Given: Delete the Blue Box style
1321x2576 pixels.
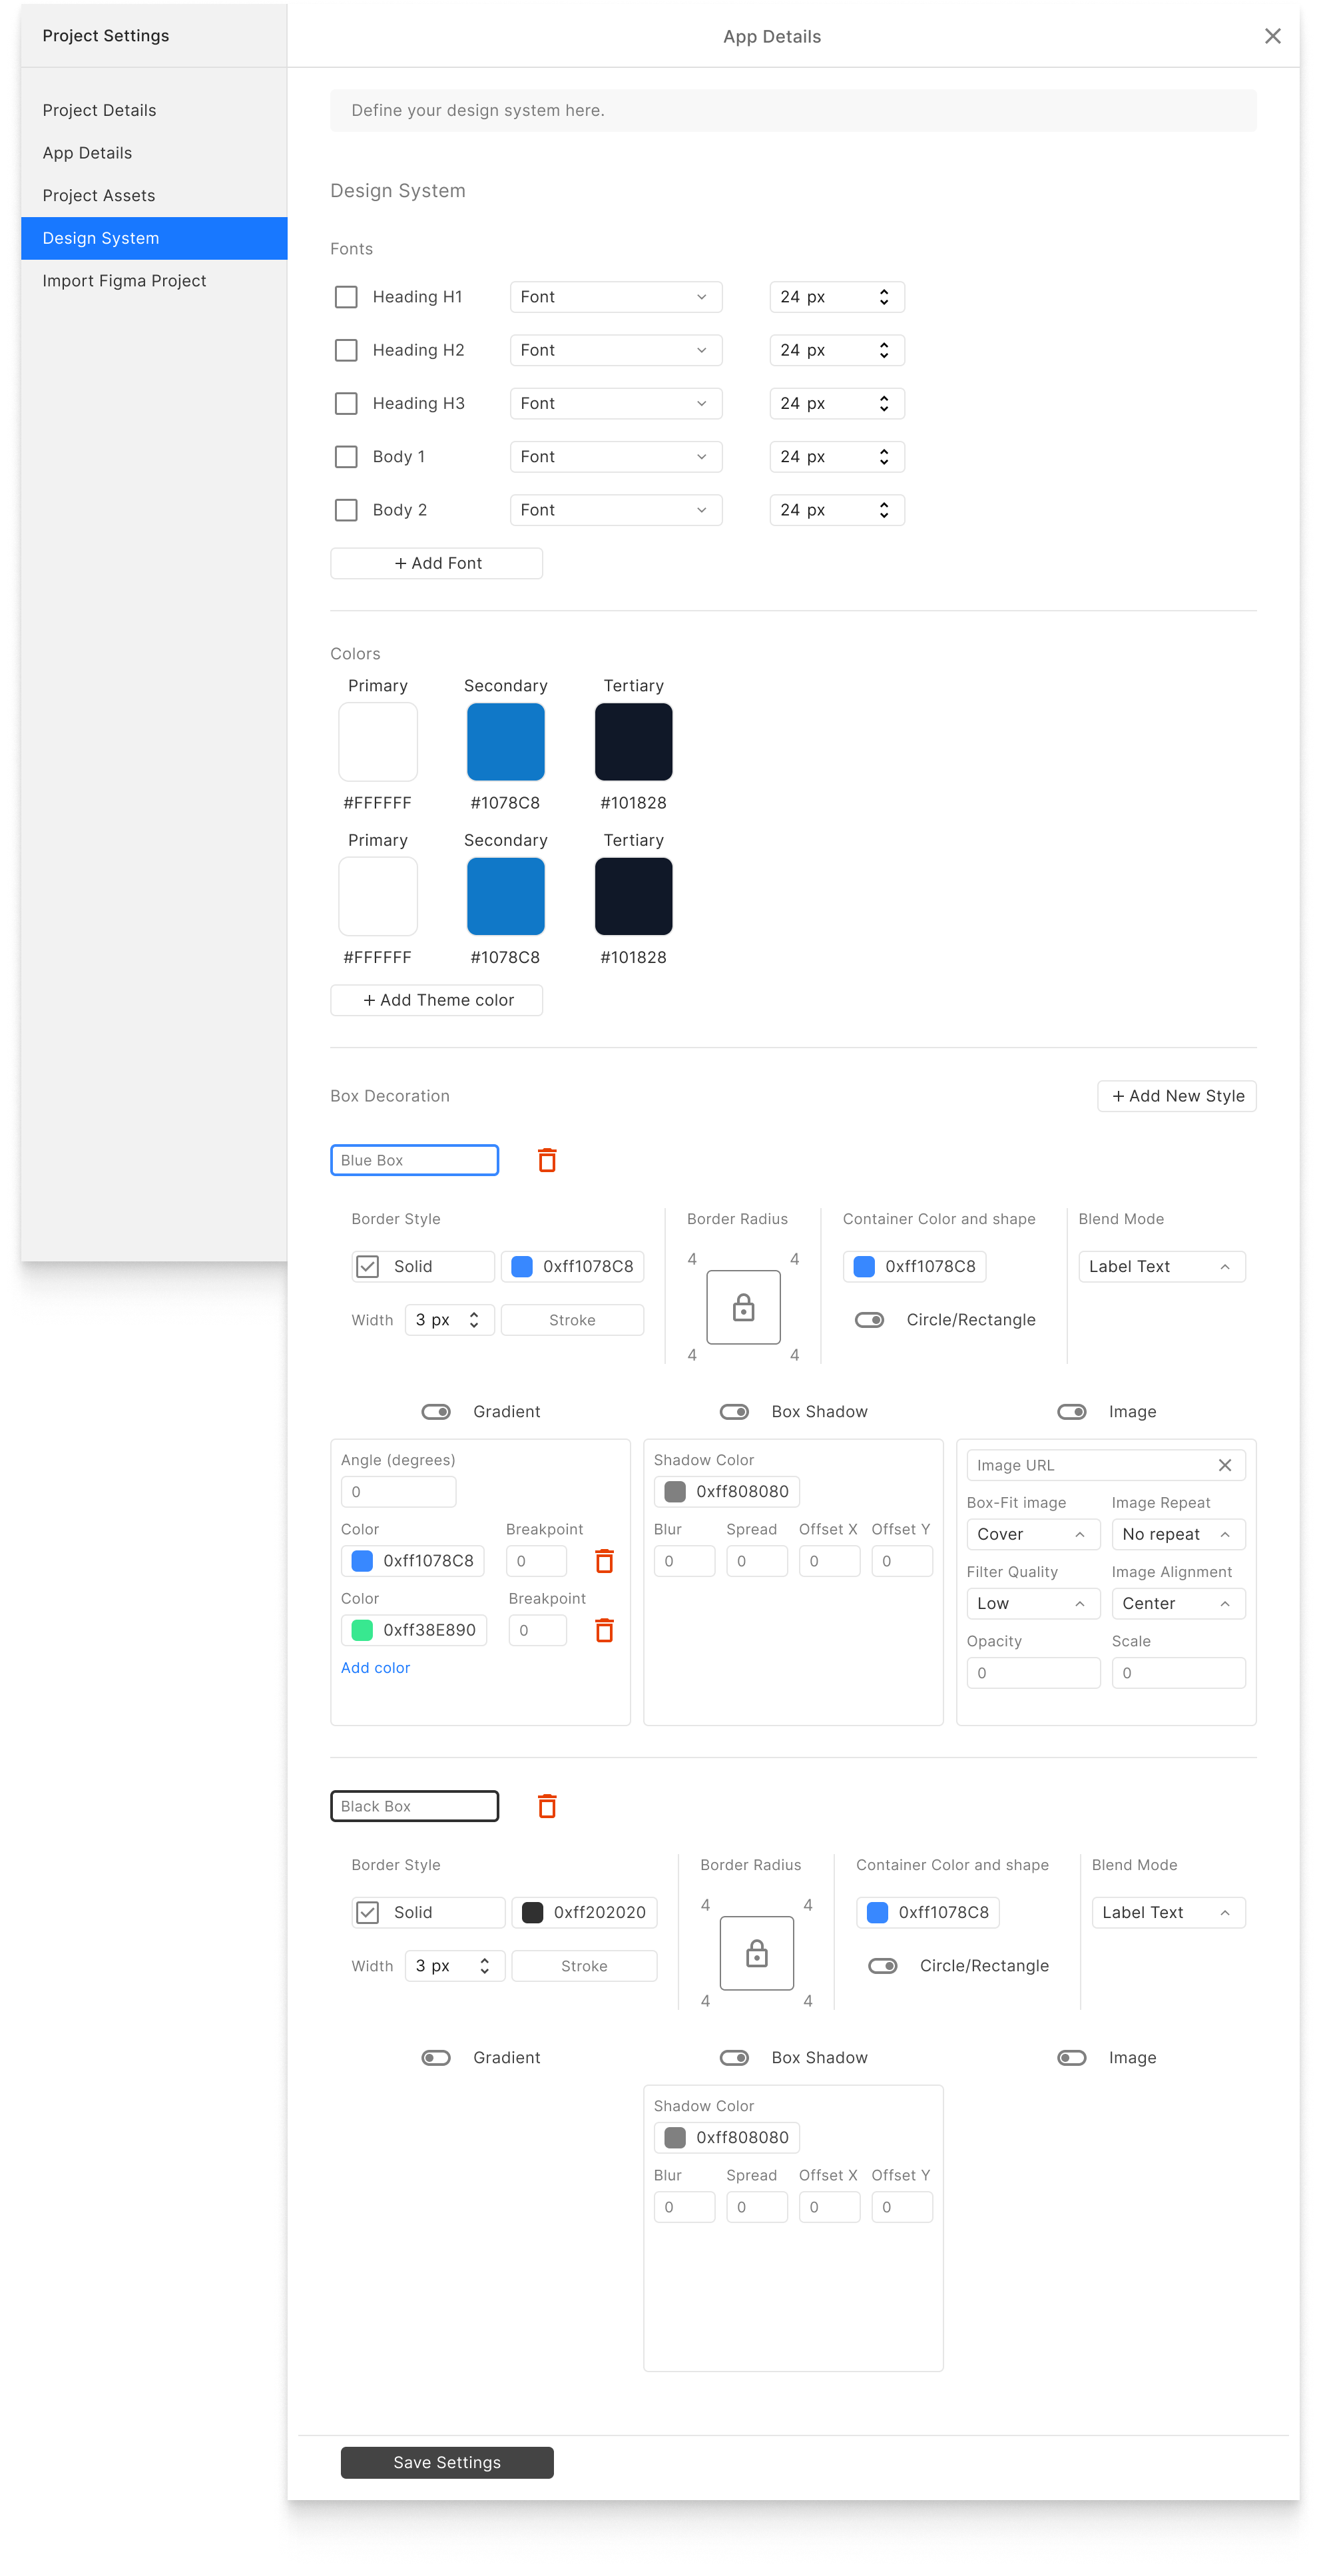Looking at the screenshot, I should pos(546,1159).
